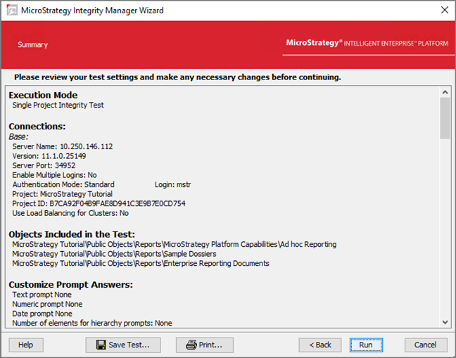The height and width of the screenshot is (358, 456).
Task: Select the Sample Dossiers object path
Action: point(114,254)
